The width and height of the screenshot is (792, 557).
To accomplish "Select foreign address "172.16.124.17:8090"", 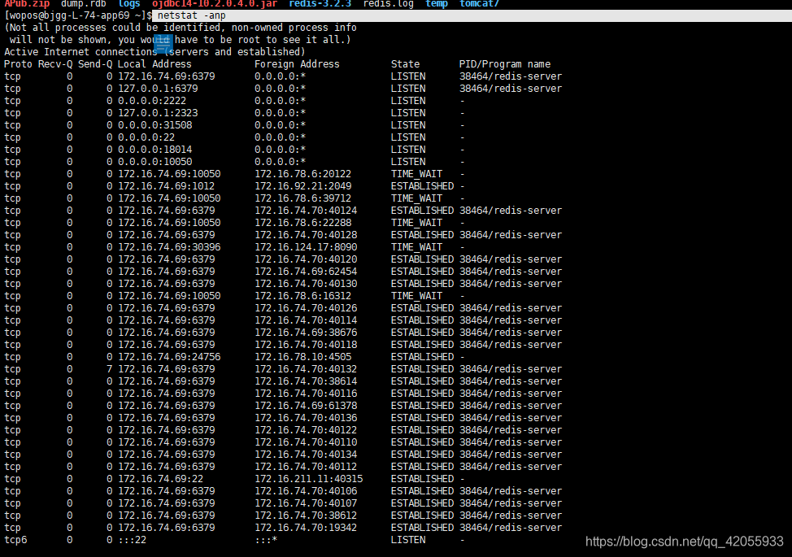I will coord(306,247).
